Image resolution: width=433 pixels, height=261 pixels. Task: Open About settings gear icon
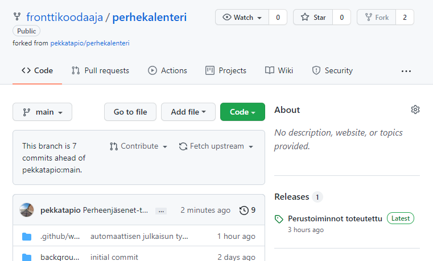coord(415,110)
